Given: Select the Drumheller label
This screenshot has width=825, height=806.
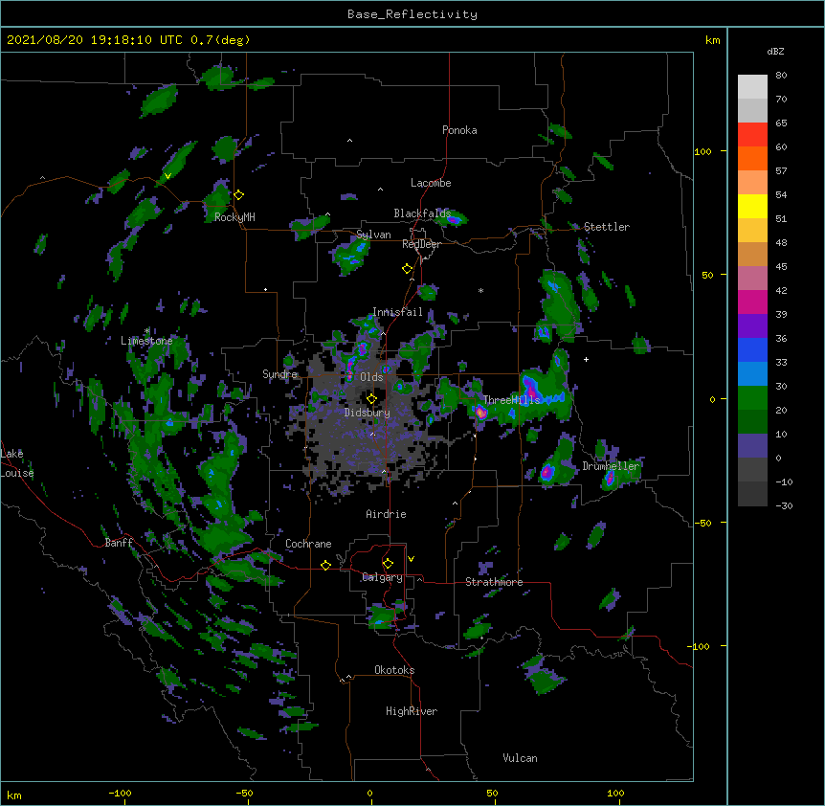Looking at the screenshot, I should [611, 466].
